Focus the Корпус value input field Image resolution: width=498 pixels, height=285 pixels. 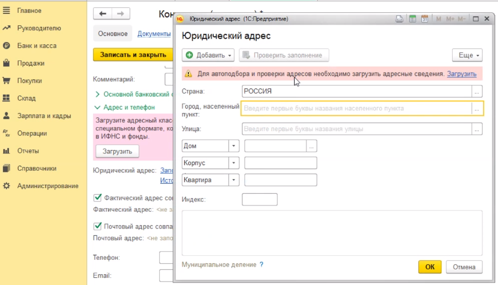click(x=281, y=163)
